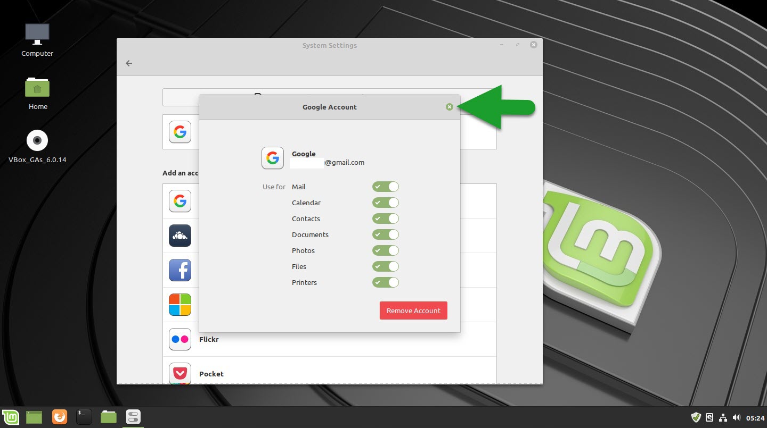Open the VBox_GAs_6.0.14 disc icon
The image size is (767, 428).
click(37, 146)
